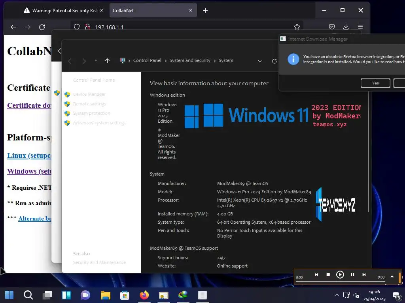Refresh the Control Panel System window
405x303 pixels.
coord(274,61)
